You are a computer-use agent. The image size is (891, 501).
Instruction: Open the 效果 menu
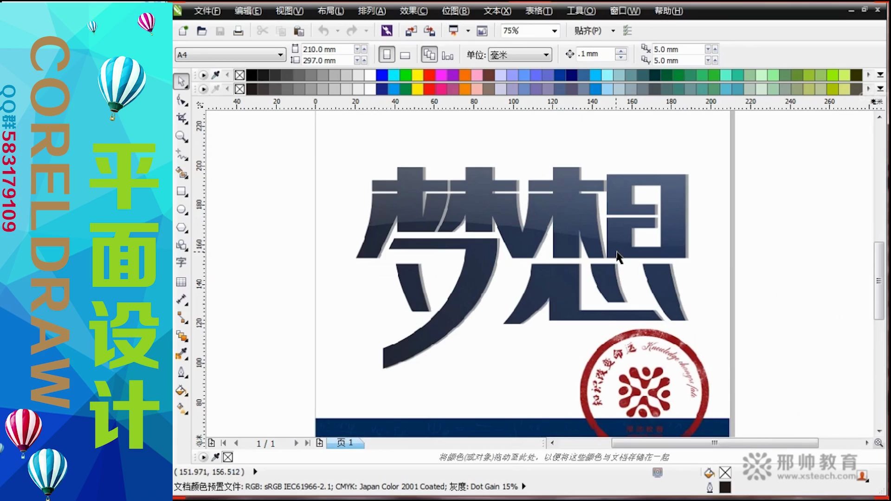pyautogui.click(x=413, y=10)
